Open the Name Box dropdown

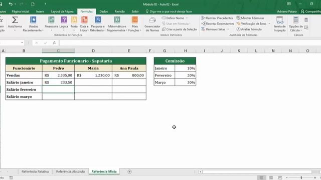coord(22,42)
